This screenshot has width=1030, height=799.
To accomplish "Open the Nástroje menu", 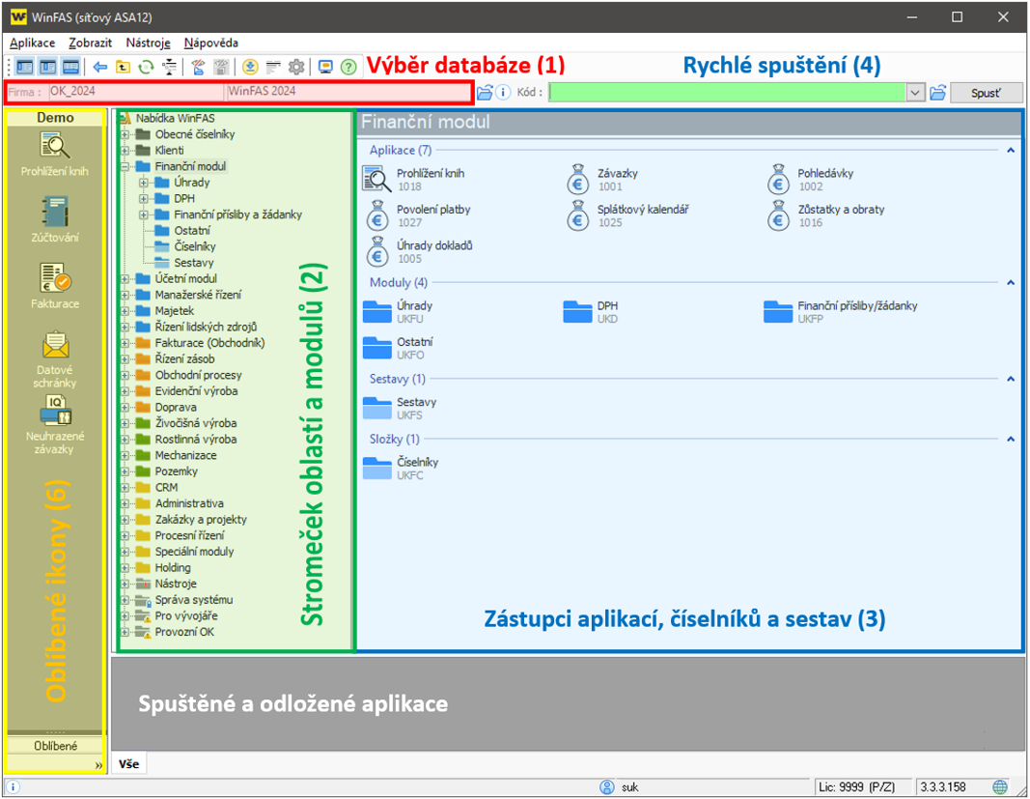I will click(148, 43).
